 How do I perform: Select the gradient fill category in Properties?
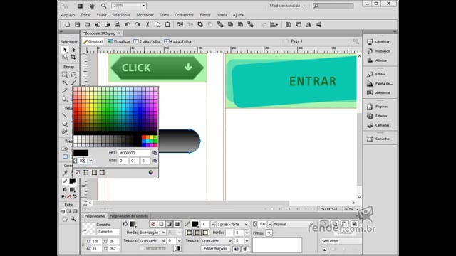click(169, 224)
